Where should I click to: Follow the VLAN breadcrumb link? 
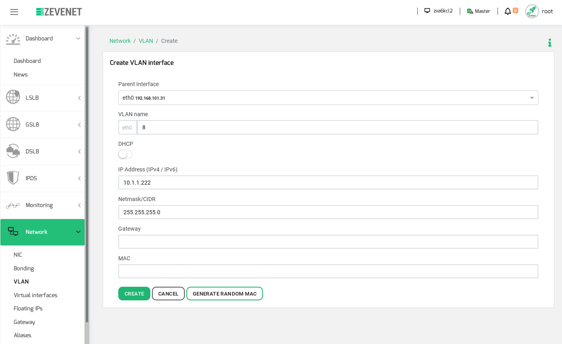(146, 41)
